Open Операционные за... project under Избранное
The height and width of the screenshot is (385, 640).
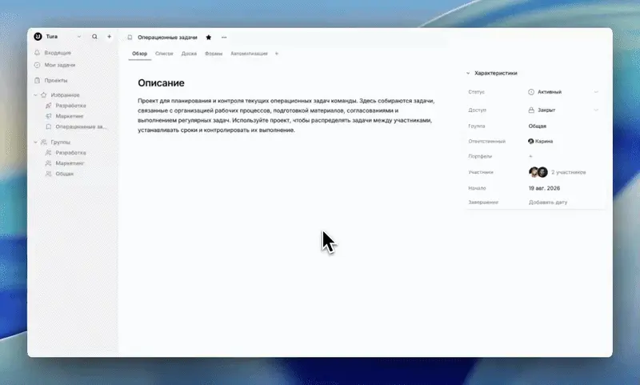(x=81, y=127)
